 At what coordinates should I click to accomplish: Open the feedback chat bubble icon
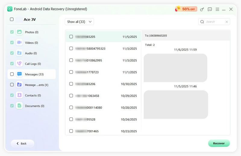click(x=210, y=9)
